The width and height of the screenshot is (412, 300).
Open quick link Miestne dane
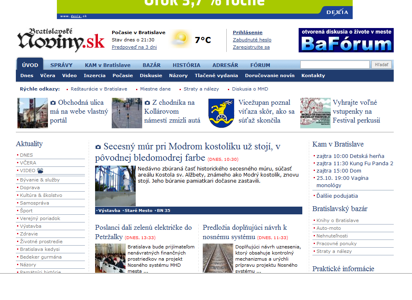[x=155, y=89]
